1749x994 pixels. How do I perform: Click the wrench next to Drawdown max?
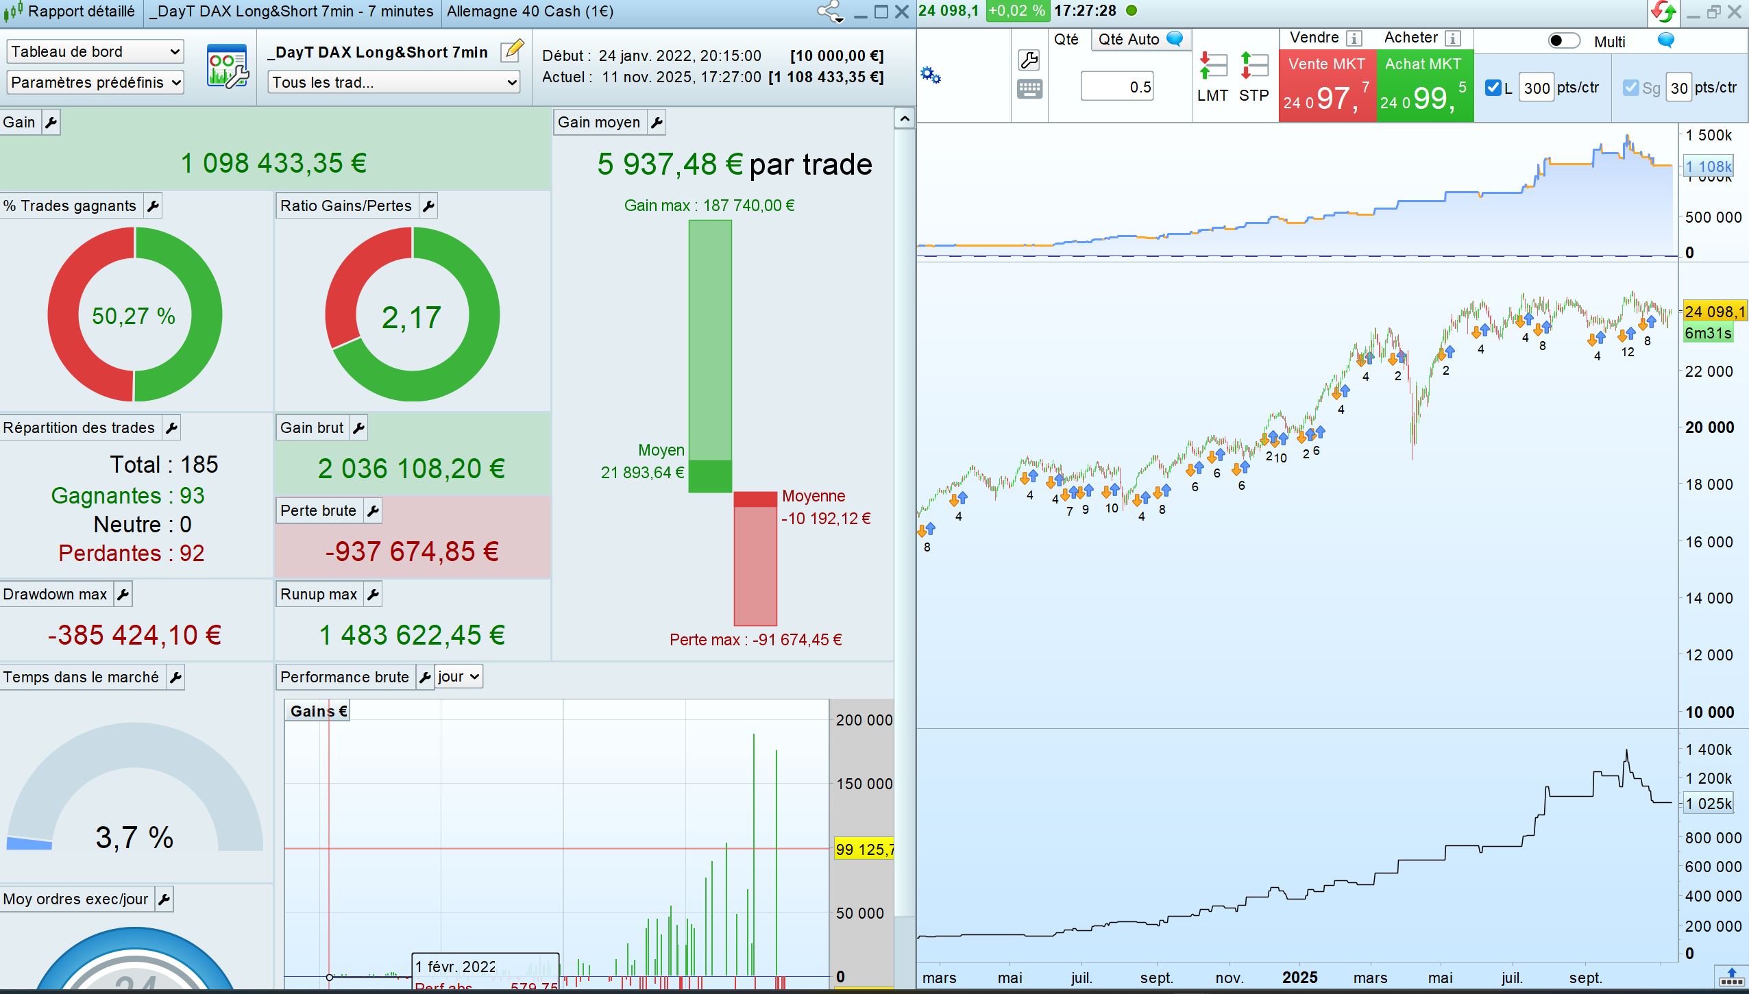[x=123, y=594]
